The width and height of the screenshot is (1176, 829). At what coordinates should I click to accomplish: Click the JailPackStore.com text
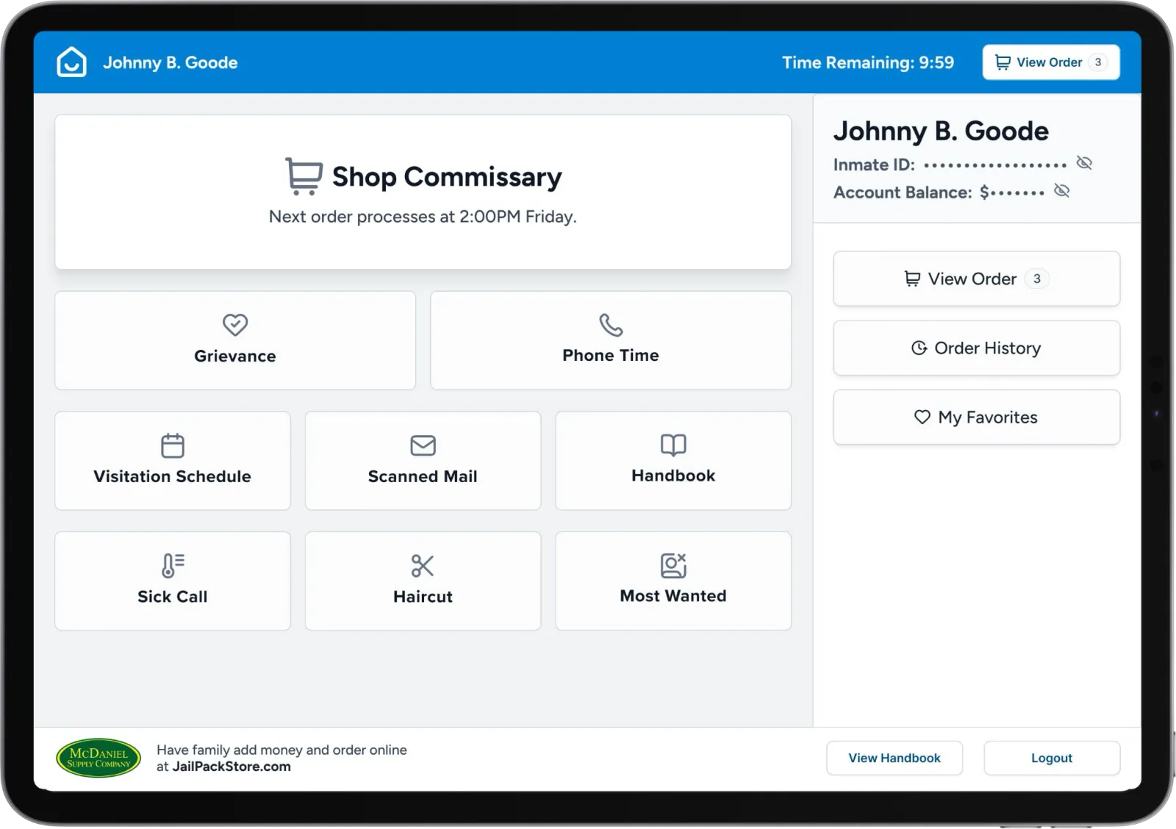[232, 767]
